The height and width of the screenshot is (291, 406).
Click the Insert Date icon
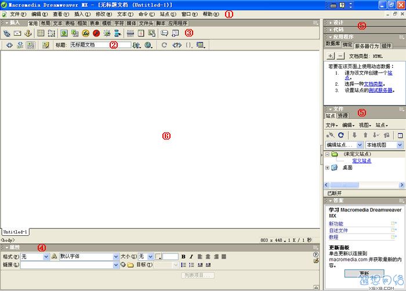tap(141, 33)
